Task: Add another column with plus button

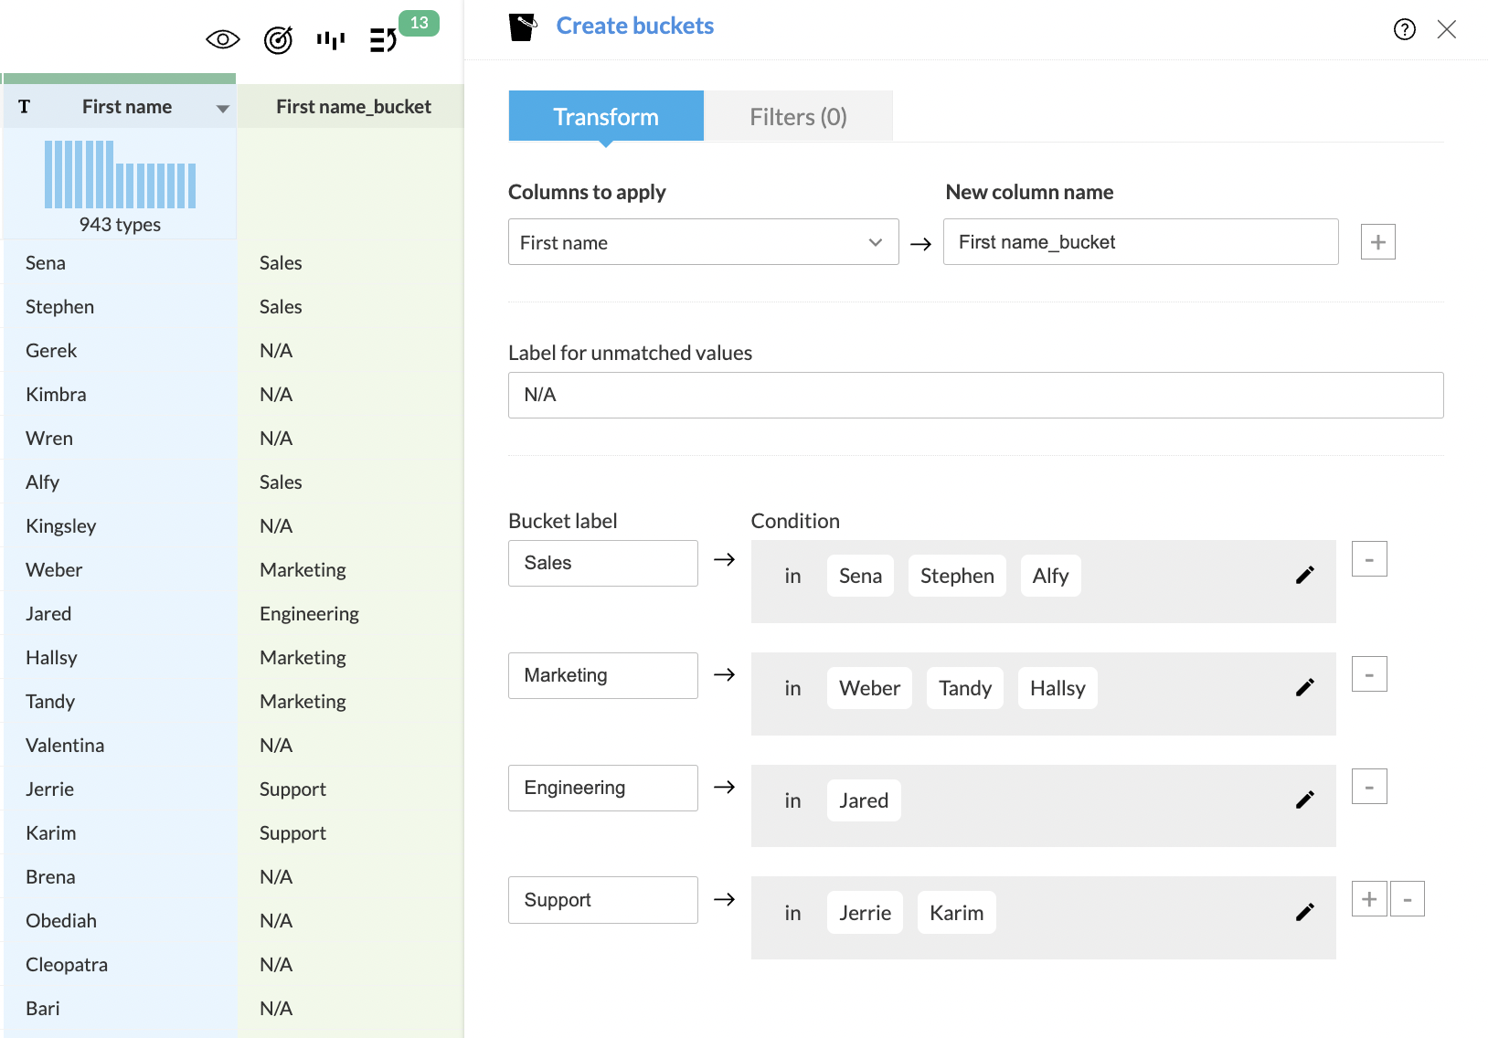Action: 1377,242
